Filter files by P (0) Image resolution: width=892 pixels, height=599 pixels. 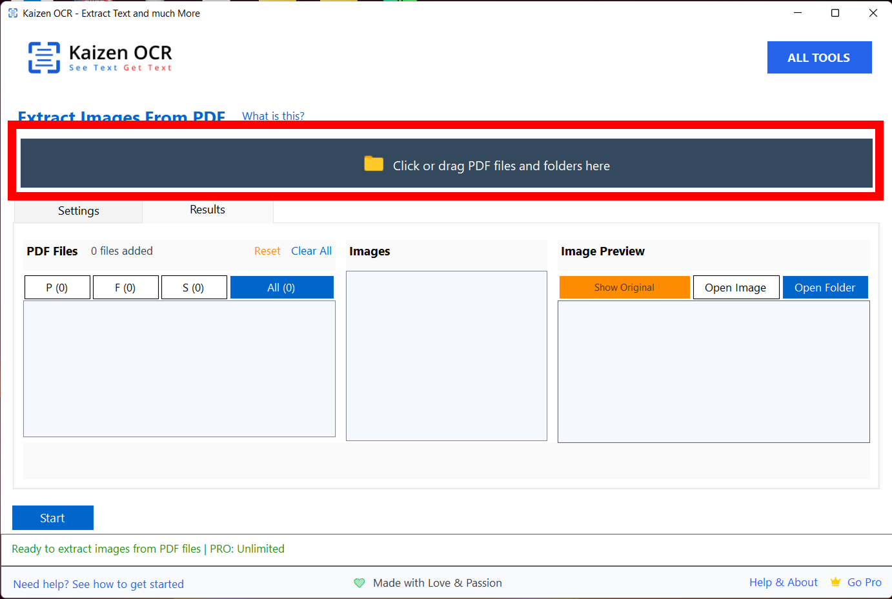click(x=57, y=288)
